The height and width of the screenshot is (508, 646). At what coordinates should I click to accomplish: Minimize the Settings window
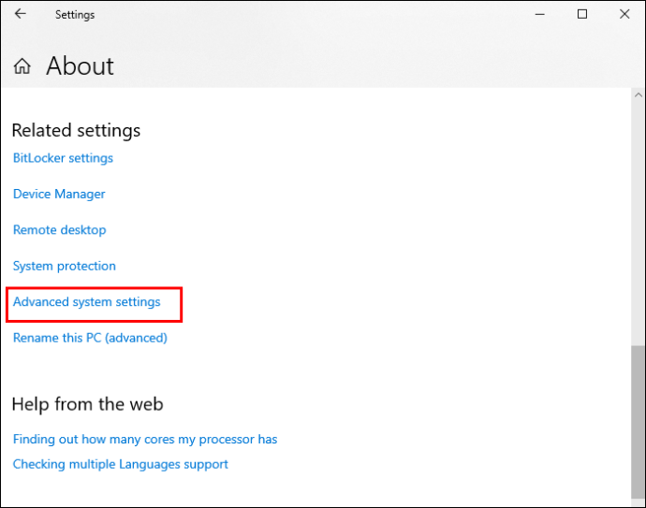(539, 14)
